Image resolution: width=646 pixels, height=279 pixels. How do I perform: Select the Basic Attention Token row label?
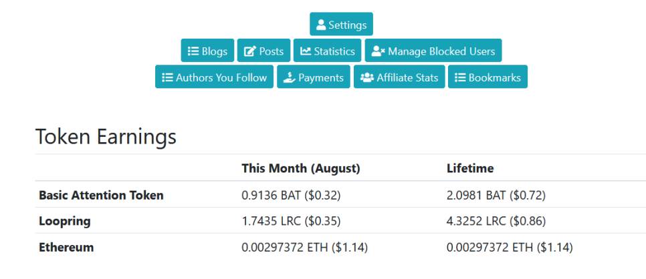(101, 195)
